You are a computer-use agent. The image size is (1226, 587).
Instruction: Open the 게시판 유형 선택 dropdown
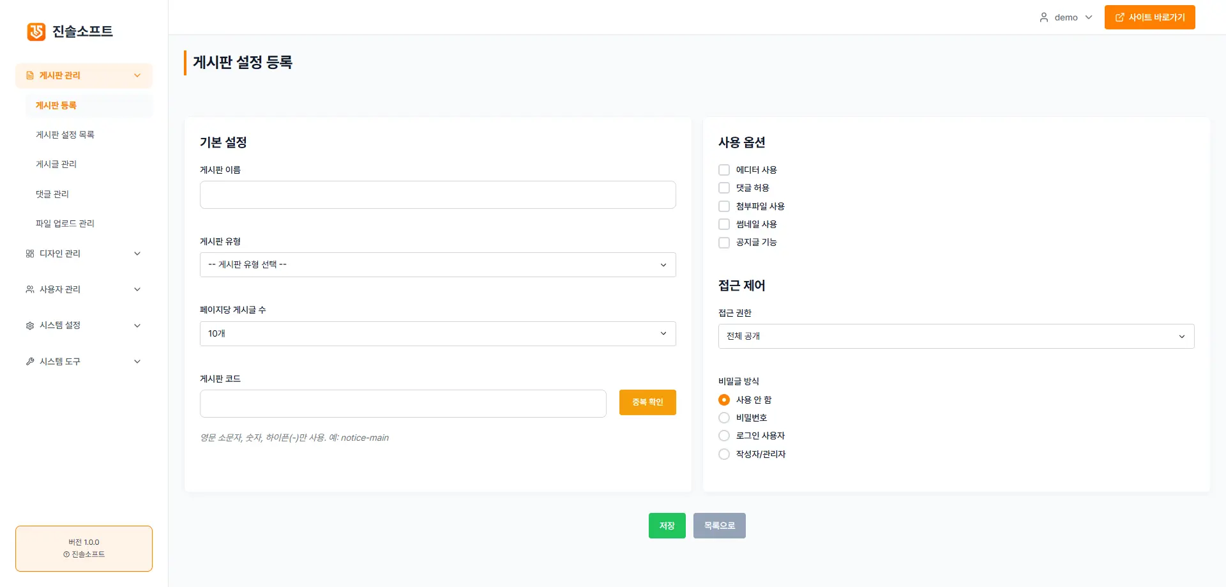(437, 264)
